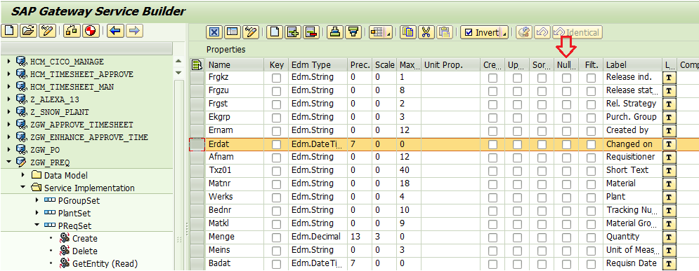Click the gear icon next to Delete
The height and width of the screenshot is (271, 699).
coord(65,251)
